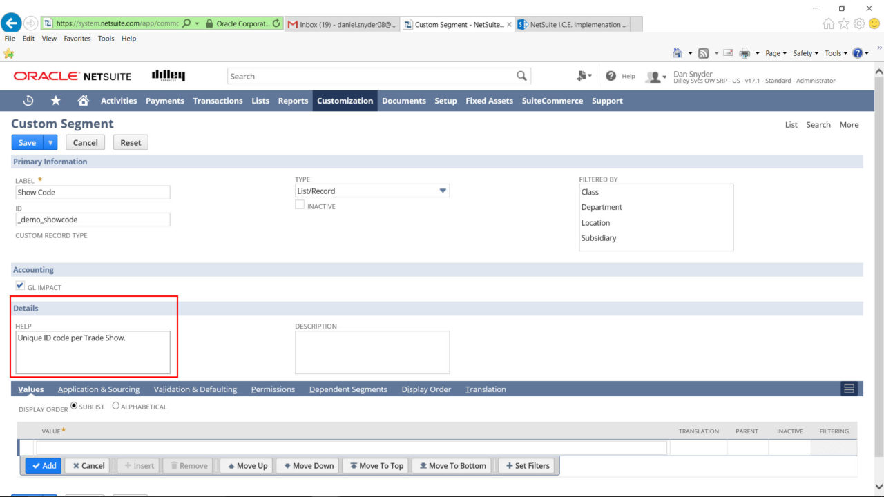Viewport: 884px width, 497px height.
Task: Open NetSuite Help via the question mark icon
Action: tap(611, 77)
